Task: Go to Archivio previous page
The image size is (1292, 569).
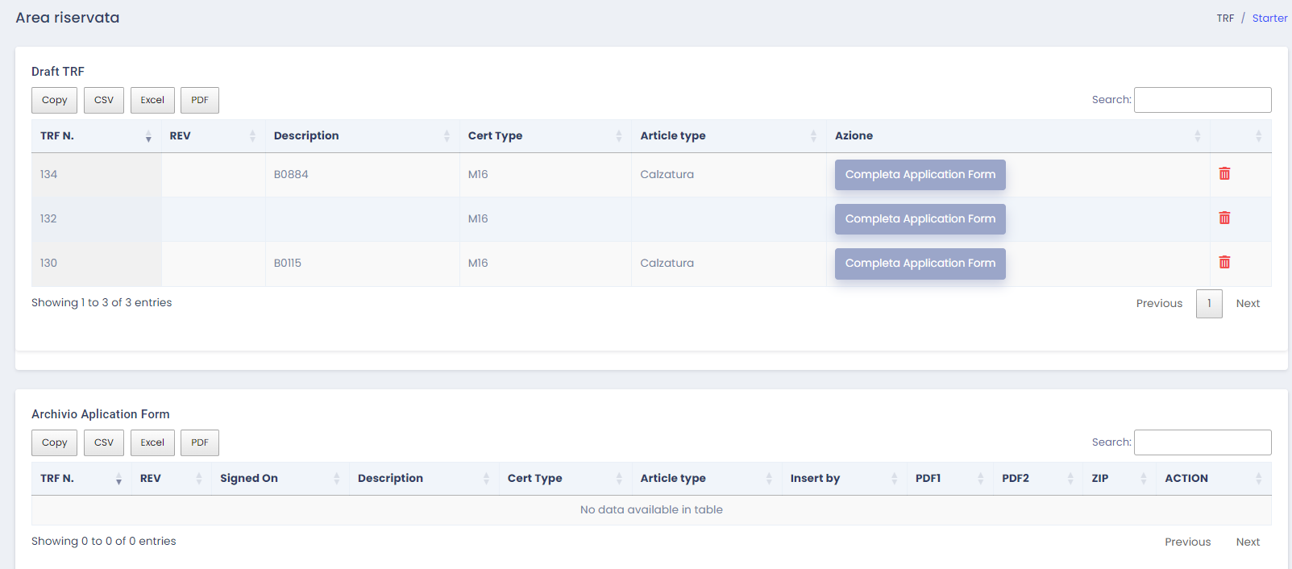Action: [1187, 542]
